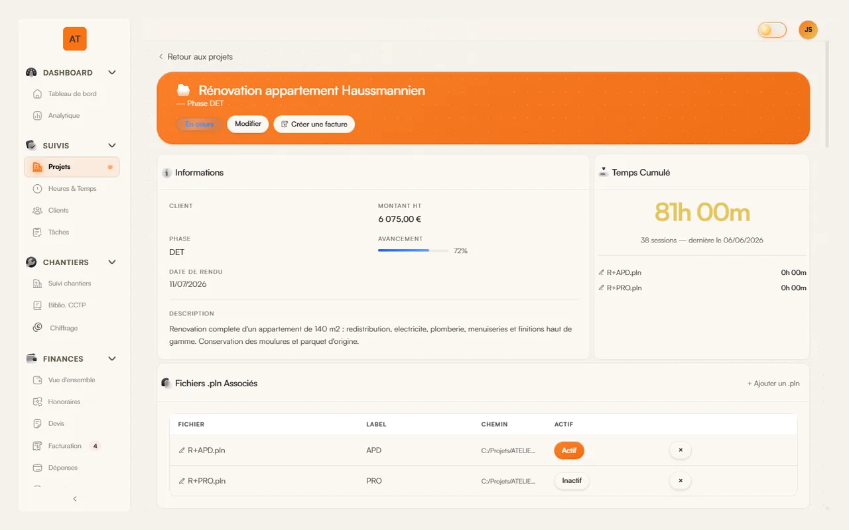849x530 pixels.
Task: Open Suivi chantiers page
Action: (x=70, y=284)
